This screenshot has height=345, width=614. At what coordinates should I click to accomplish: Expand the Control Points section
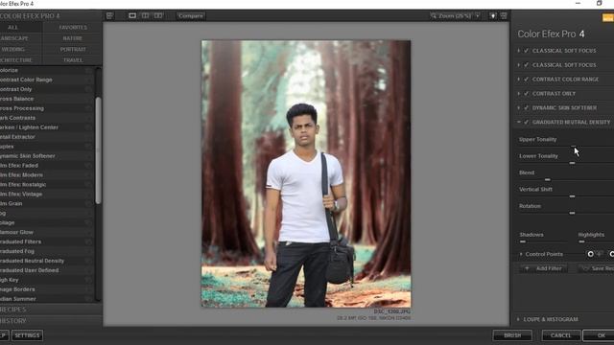521,254
